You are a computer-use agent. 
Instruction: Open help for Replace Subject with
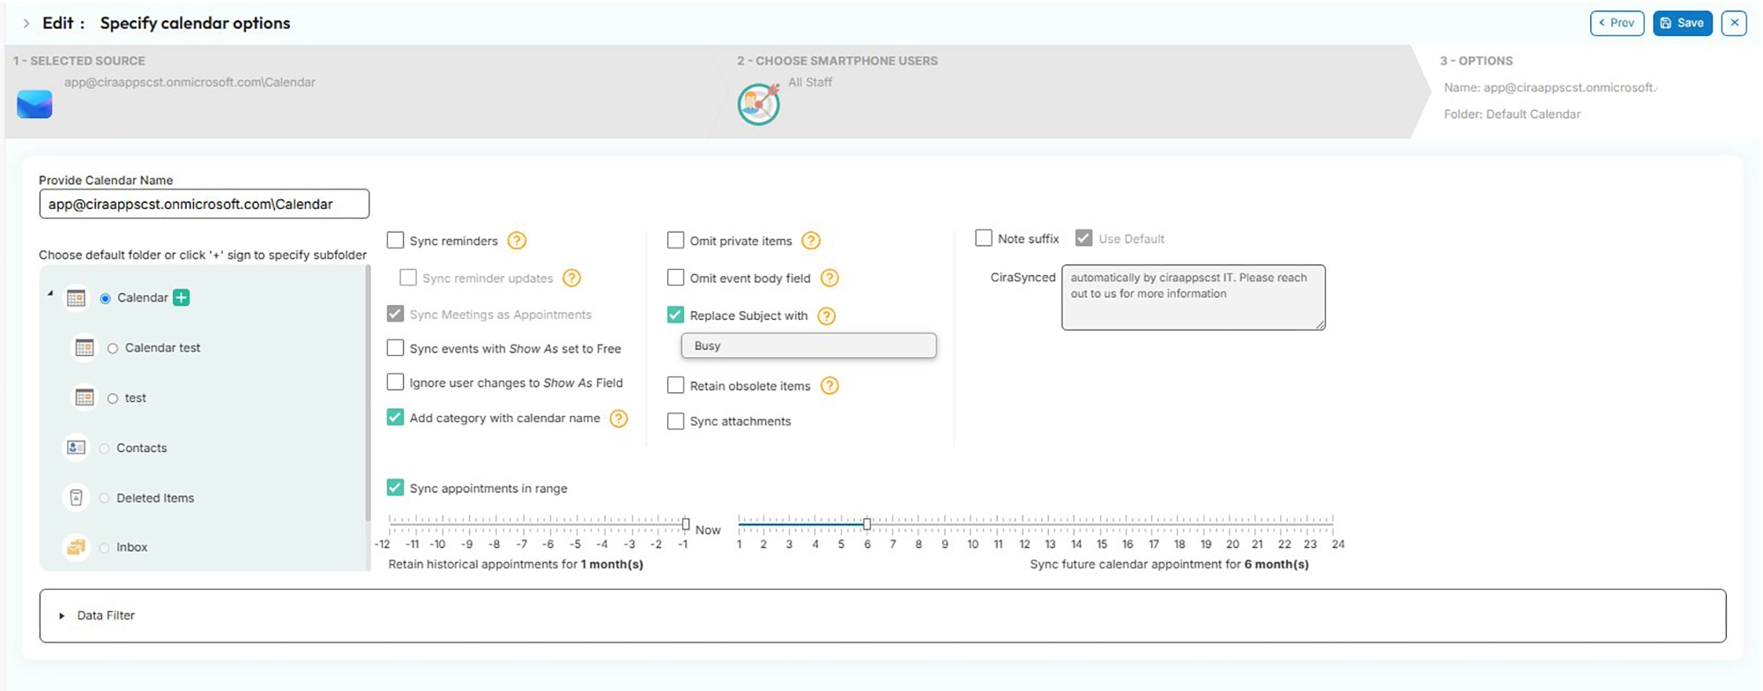tap(826, 316)
